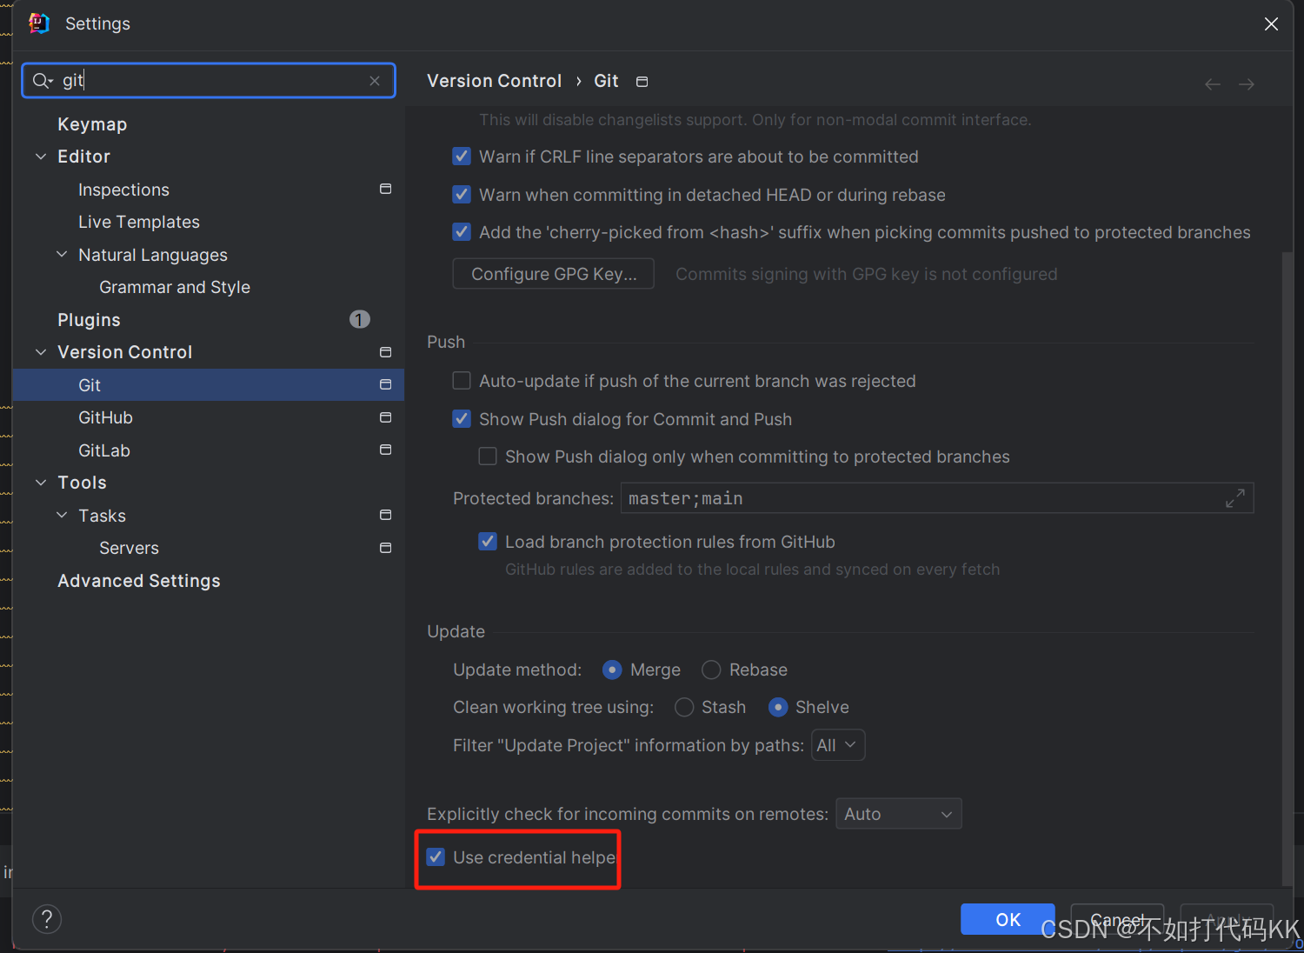Image resolution: width=1304 pixels, height=953 pixels.
Task: Click project-level icon beside Tasks
Action: pyautogui.click(x=385, y=515)
